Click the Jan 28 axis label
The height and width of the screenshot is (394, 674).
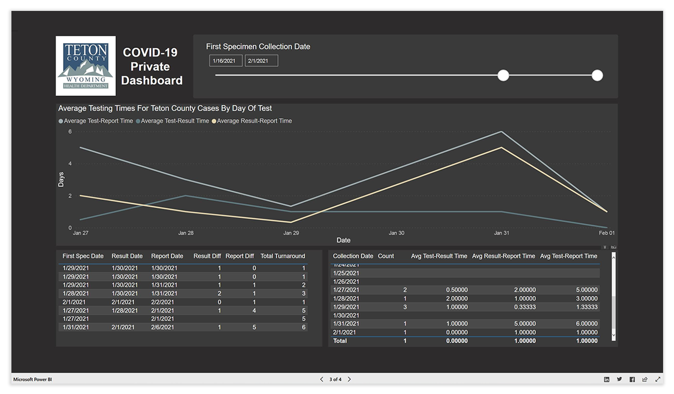pos(186,233)
